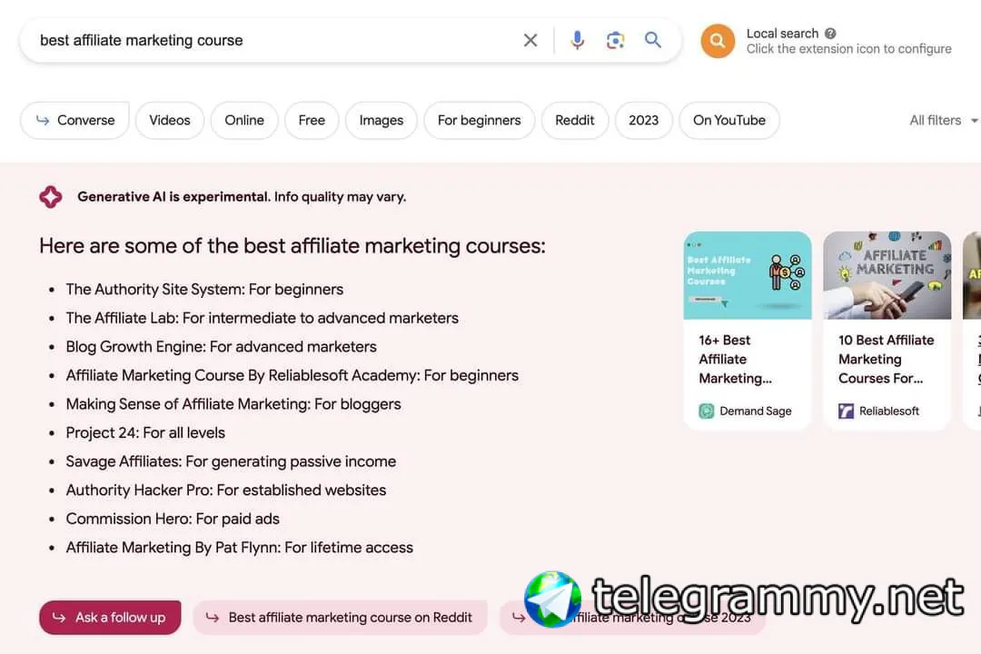The width and height of the screenshot is (981, 654).
Task: Clear the search query with the X icon
Action: pyautogui.click(x=530, y=40)
